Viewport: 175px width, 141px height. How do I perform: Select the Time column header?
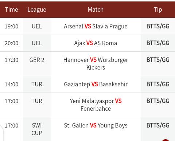pos(12,9)
